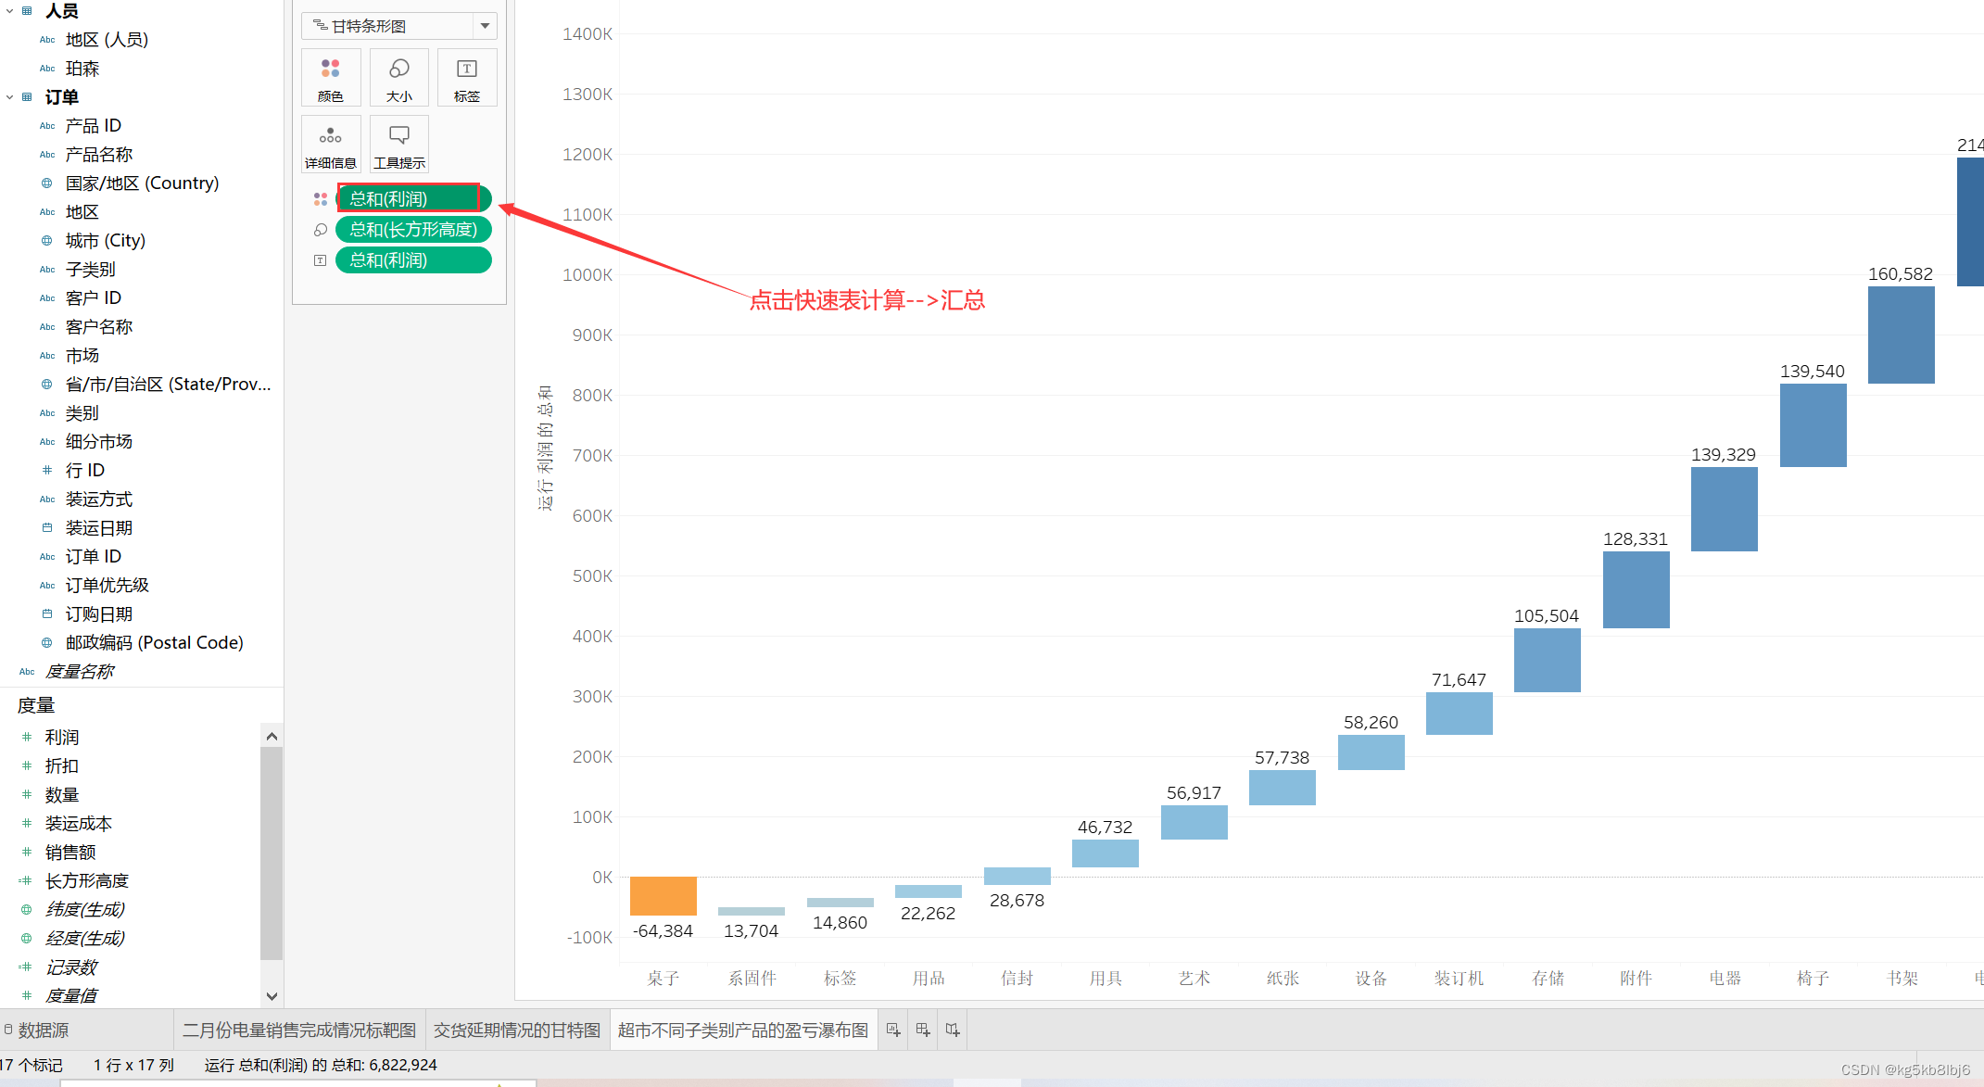The image size is (1984, 1087).
Task: Click the 书架 axis label
Action: [x=1902, y=979]
